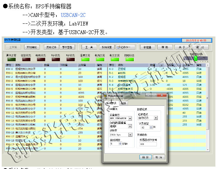The image size is (224, 169).
Task: Click the blue USBCAN-2C link text
Action: point(73,15)
